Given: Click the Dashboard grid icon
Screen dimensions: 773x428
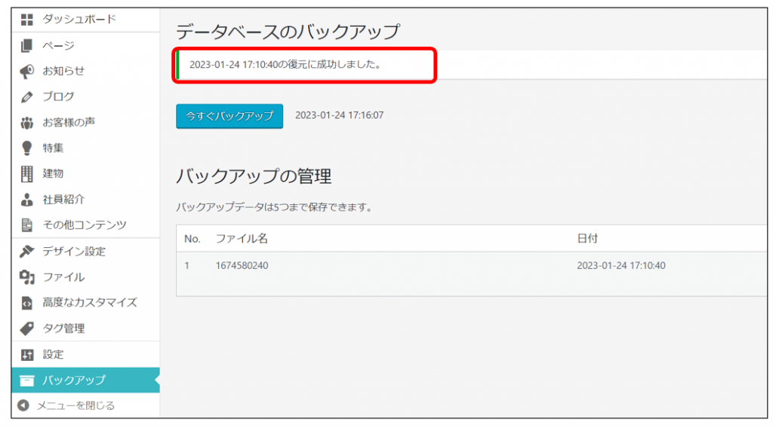Looking at the screenshot, I should (x=26, y=20).
